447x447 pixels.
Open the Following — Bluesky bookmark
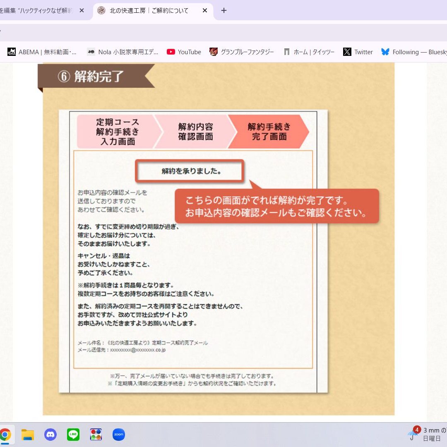coord(414,52)
